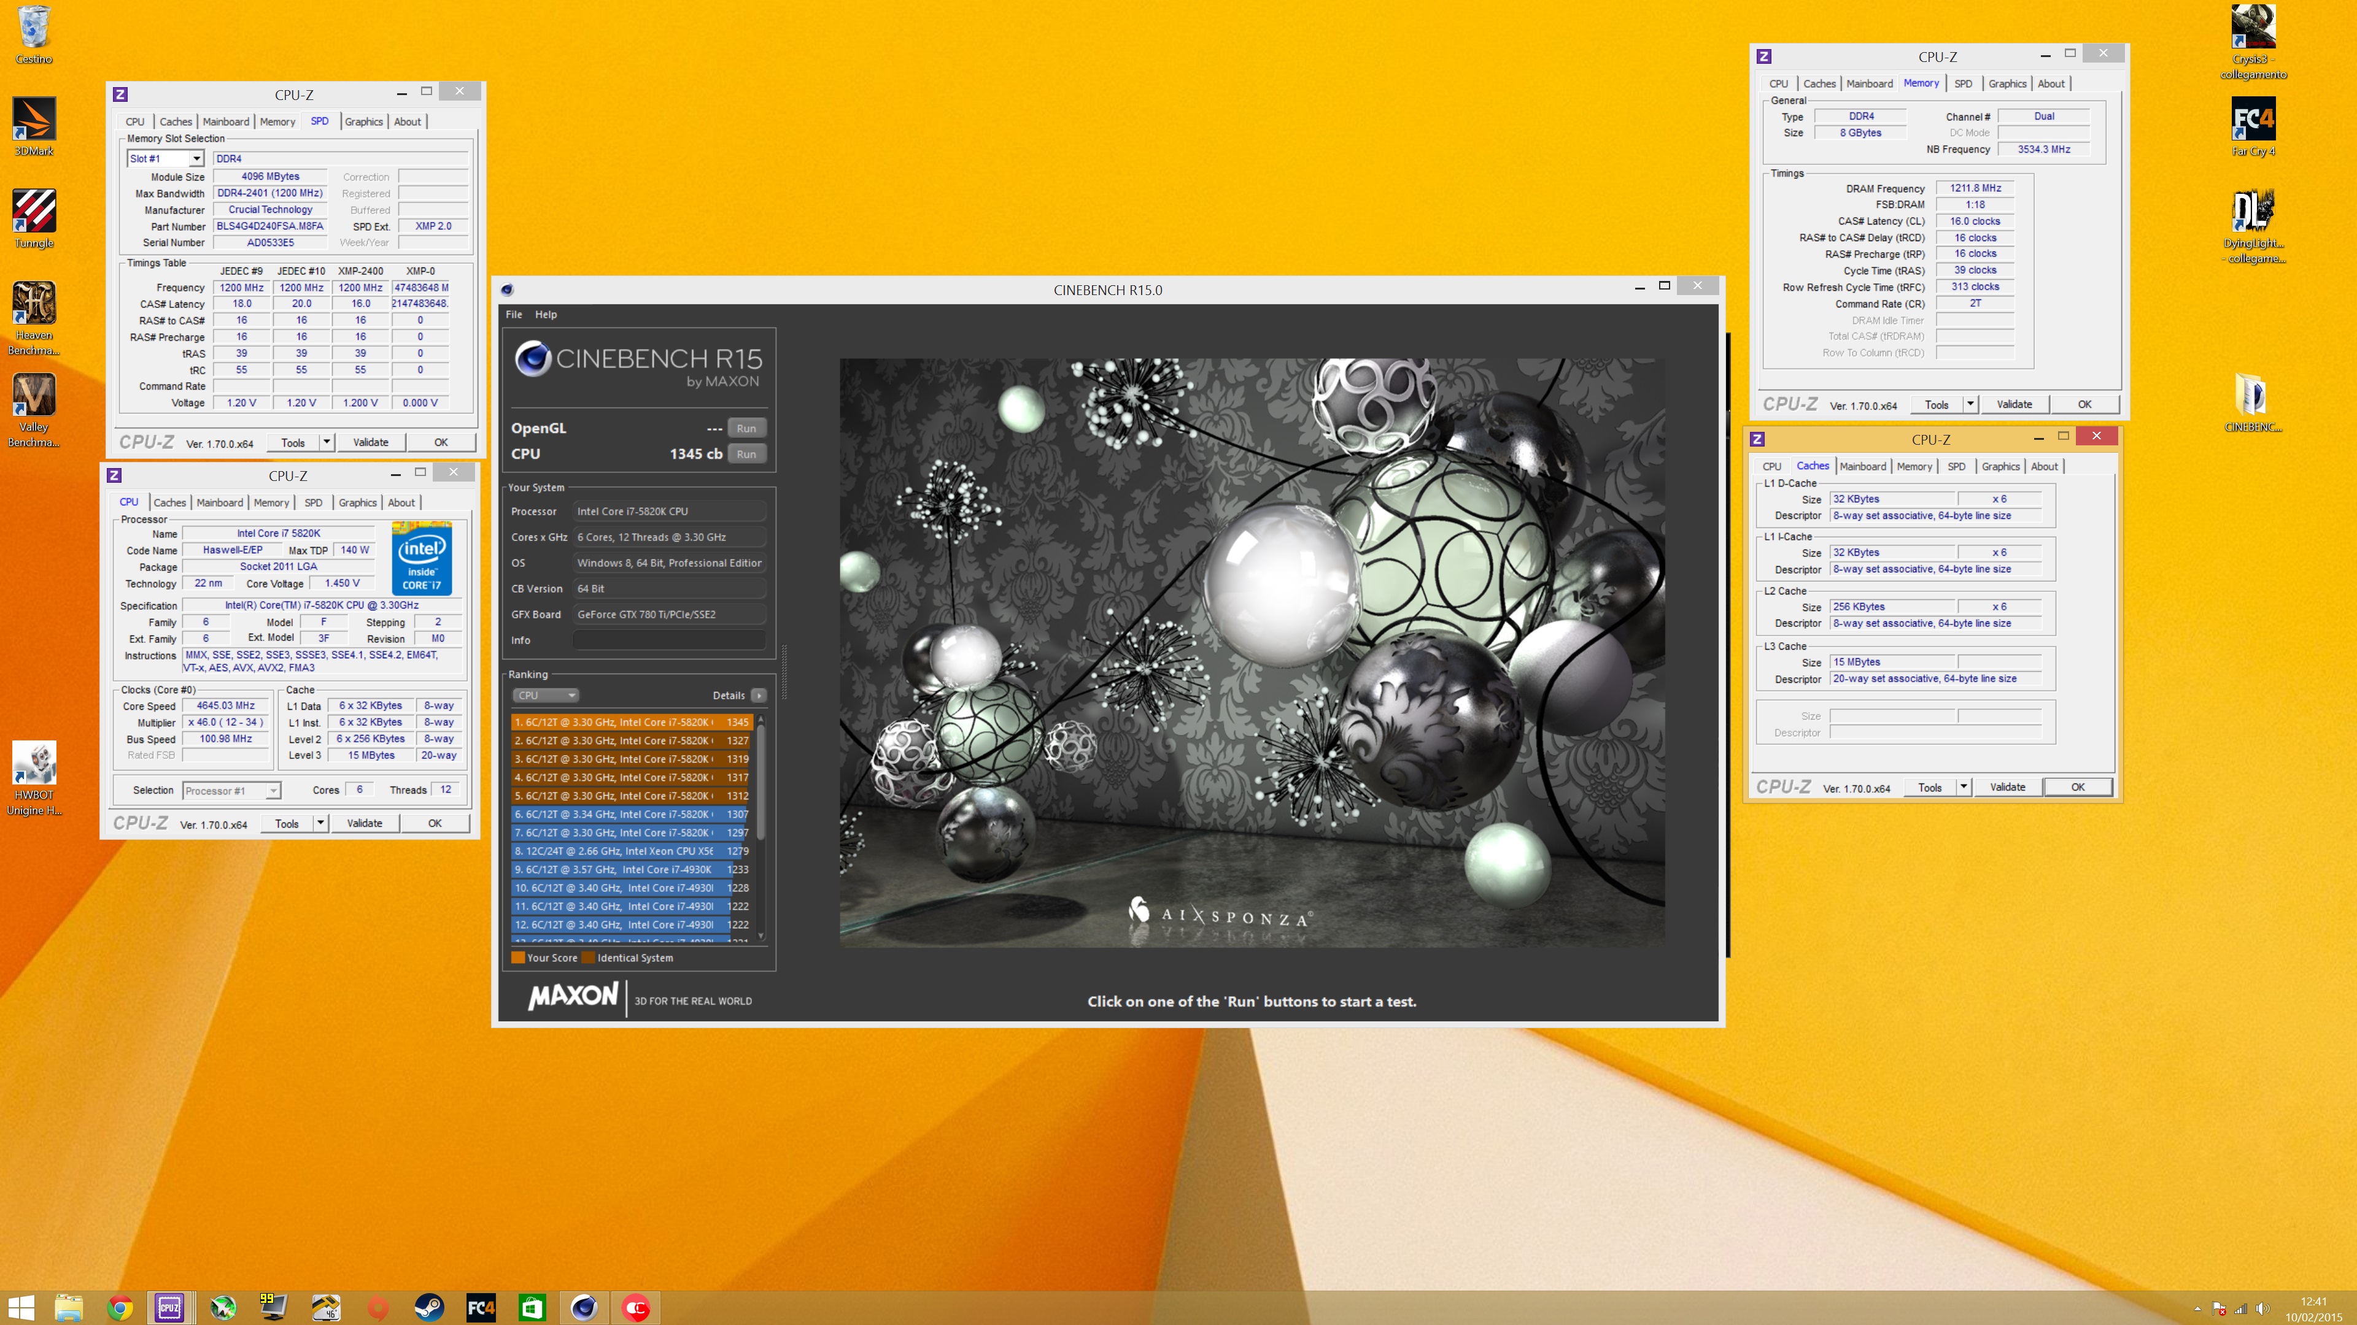
Task: Open the temperature gauge app in taskbar
Action: [x=326, y=1308]
